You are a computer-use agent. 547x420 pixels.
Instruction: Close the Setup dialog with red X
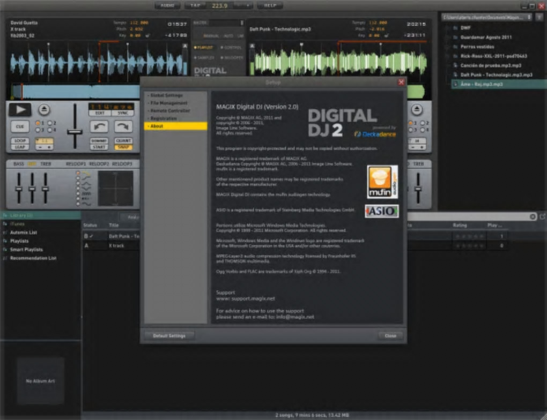coord(401,82)
